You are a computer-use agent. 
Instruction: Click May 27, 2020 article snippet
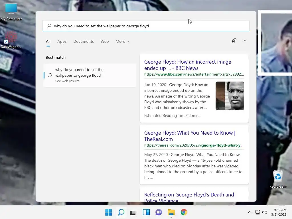[193, 166]
